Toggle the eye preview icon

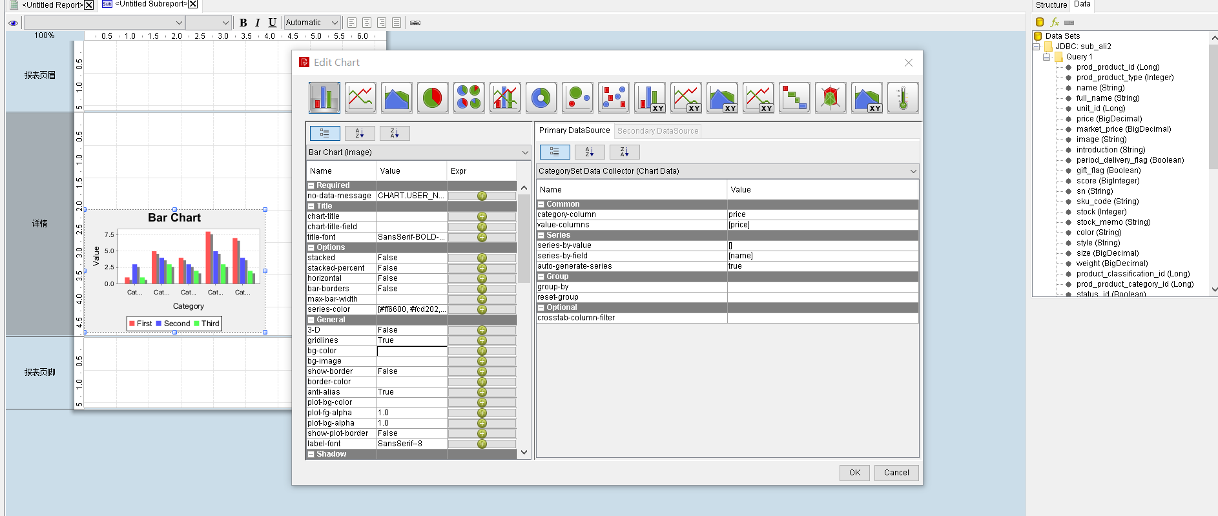[x=13, y=23]
